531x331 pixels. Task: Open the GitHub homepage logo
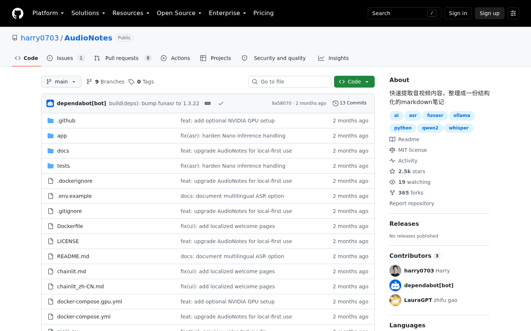18,13
